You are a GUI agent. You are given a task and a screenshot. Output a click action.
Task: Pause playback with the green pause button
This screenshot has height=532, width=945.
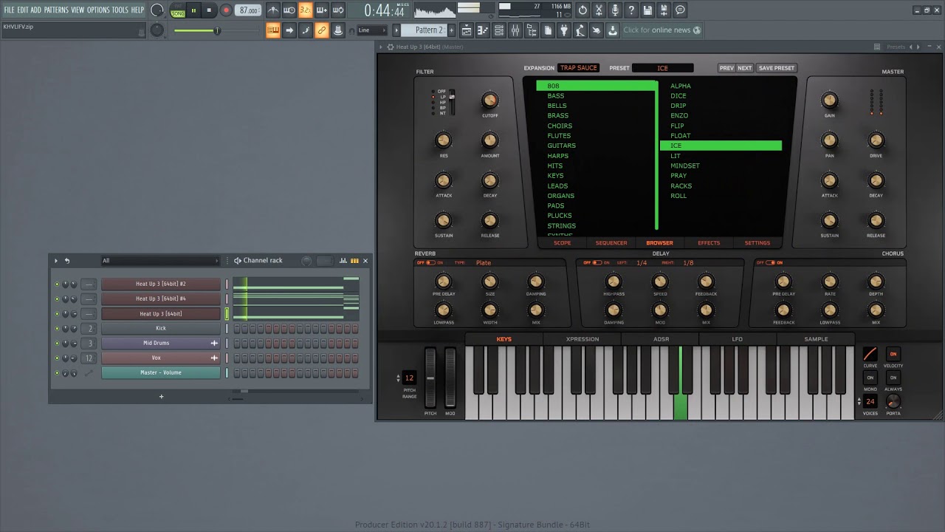point(193,10)
